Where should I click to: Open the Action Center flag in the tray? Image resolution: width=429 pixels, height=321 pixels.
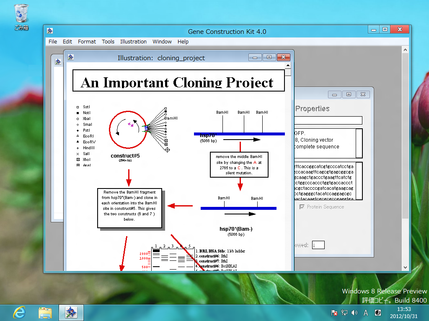[x=334, y=313]
